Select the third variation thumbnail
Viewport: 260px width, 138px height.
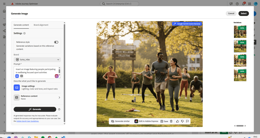point(240,60)
